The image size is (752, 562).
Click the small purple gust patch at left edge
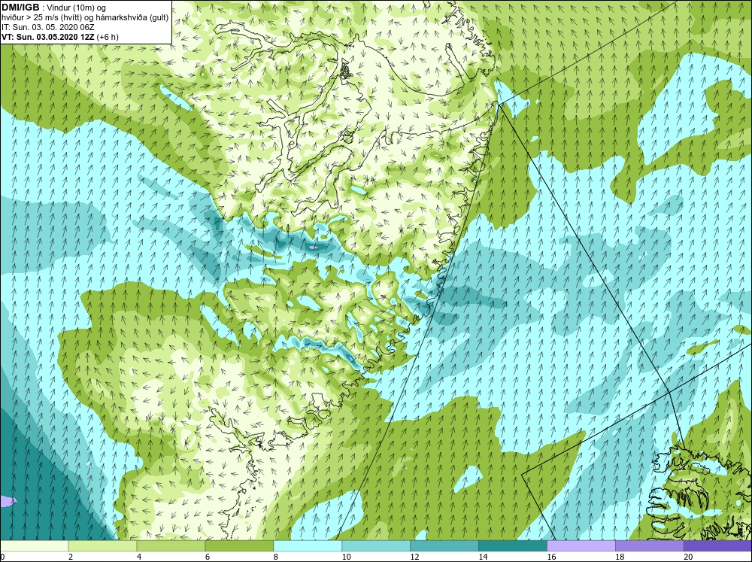point(8,502)
